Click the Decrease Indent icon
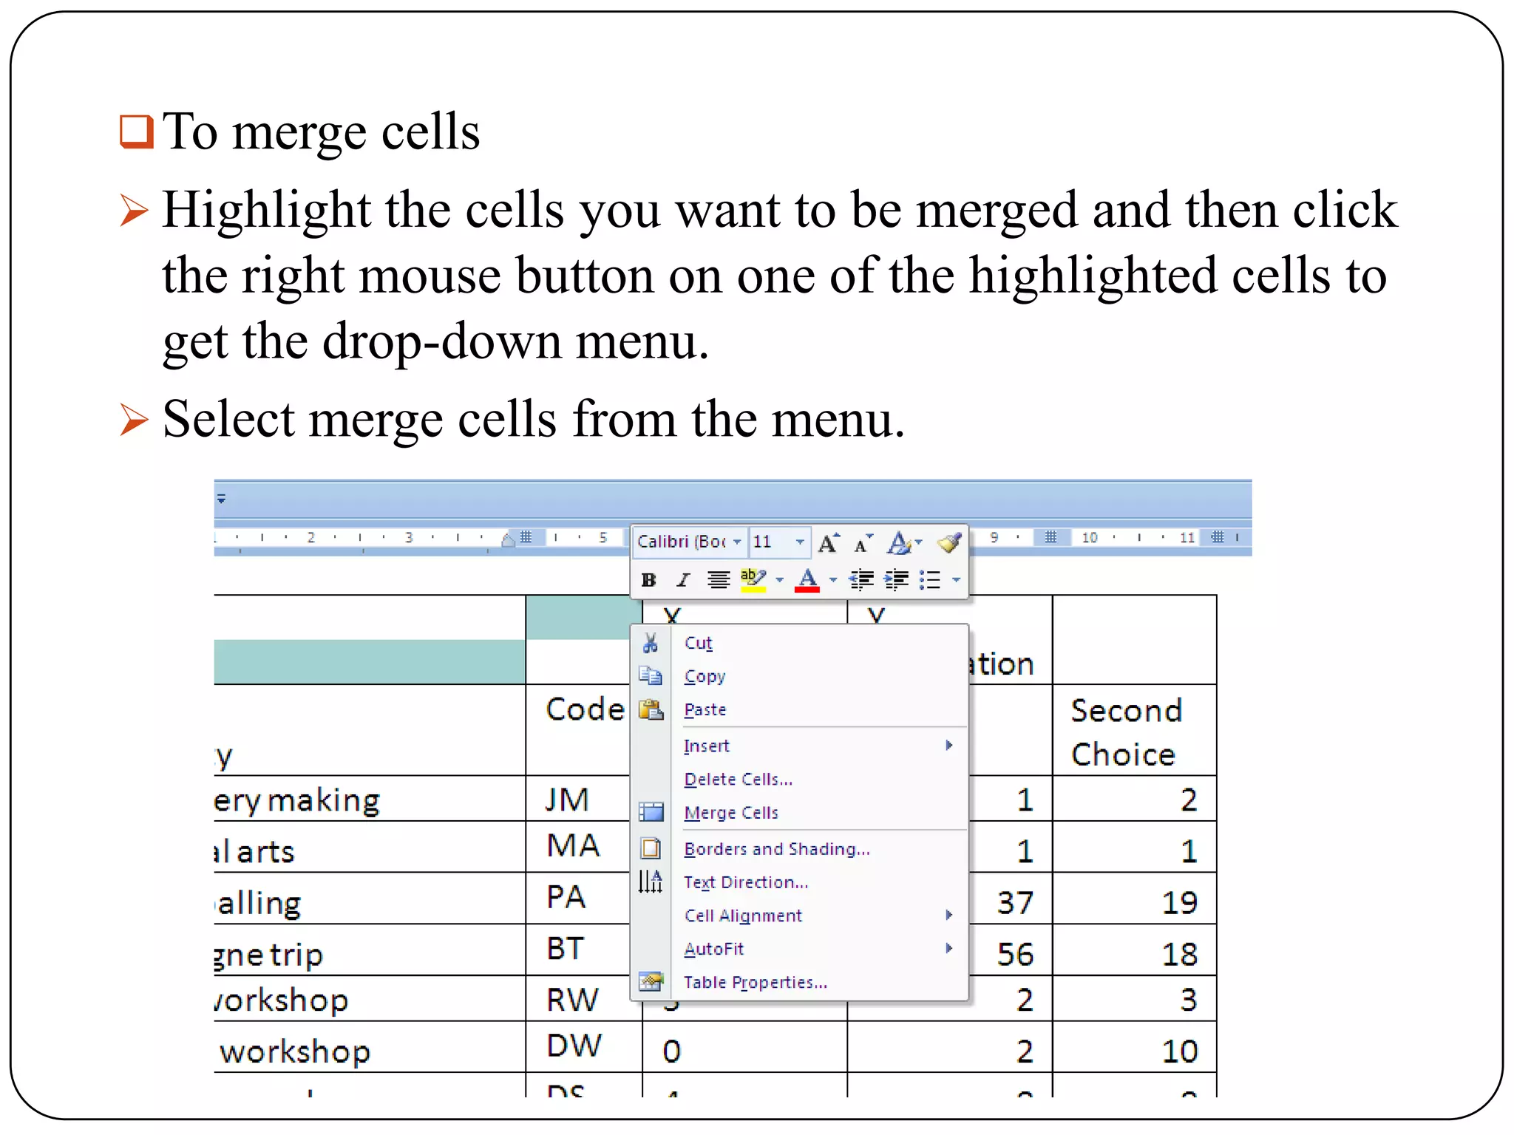Viewport: 1514px width, 1135px height. point(861,580)
